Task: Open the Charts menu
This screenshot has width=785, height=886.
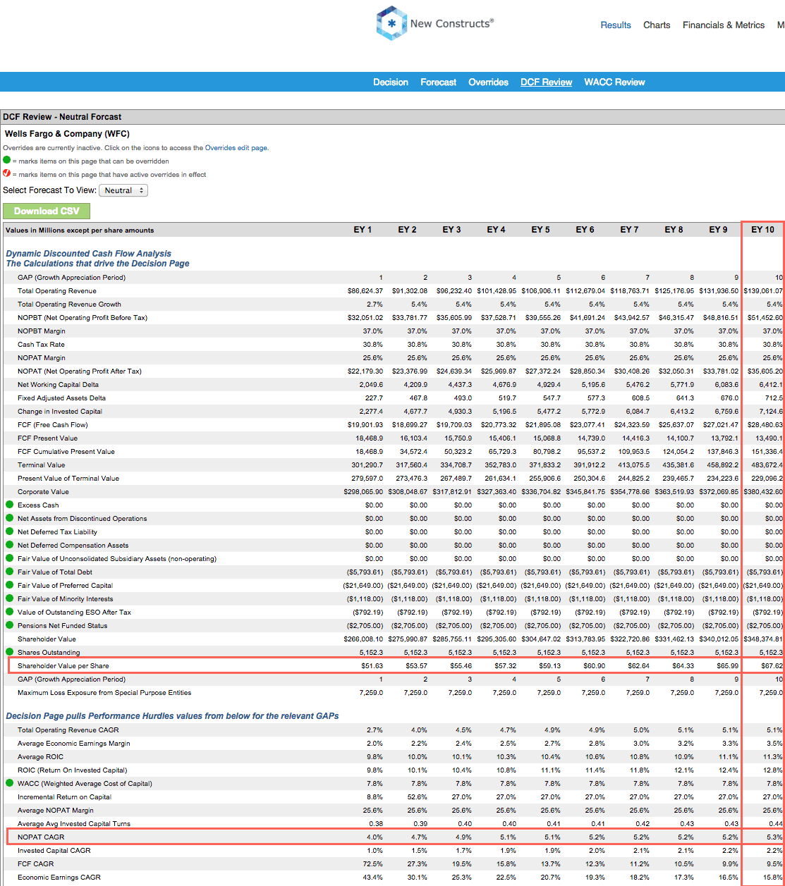Action: tap(657, 25)
